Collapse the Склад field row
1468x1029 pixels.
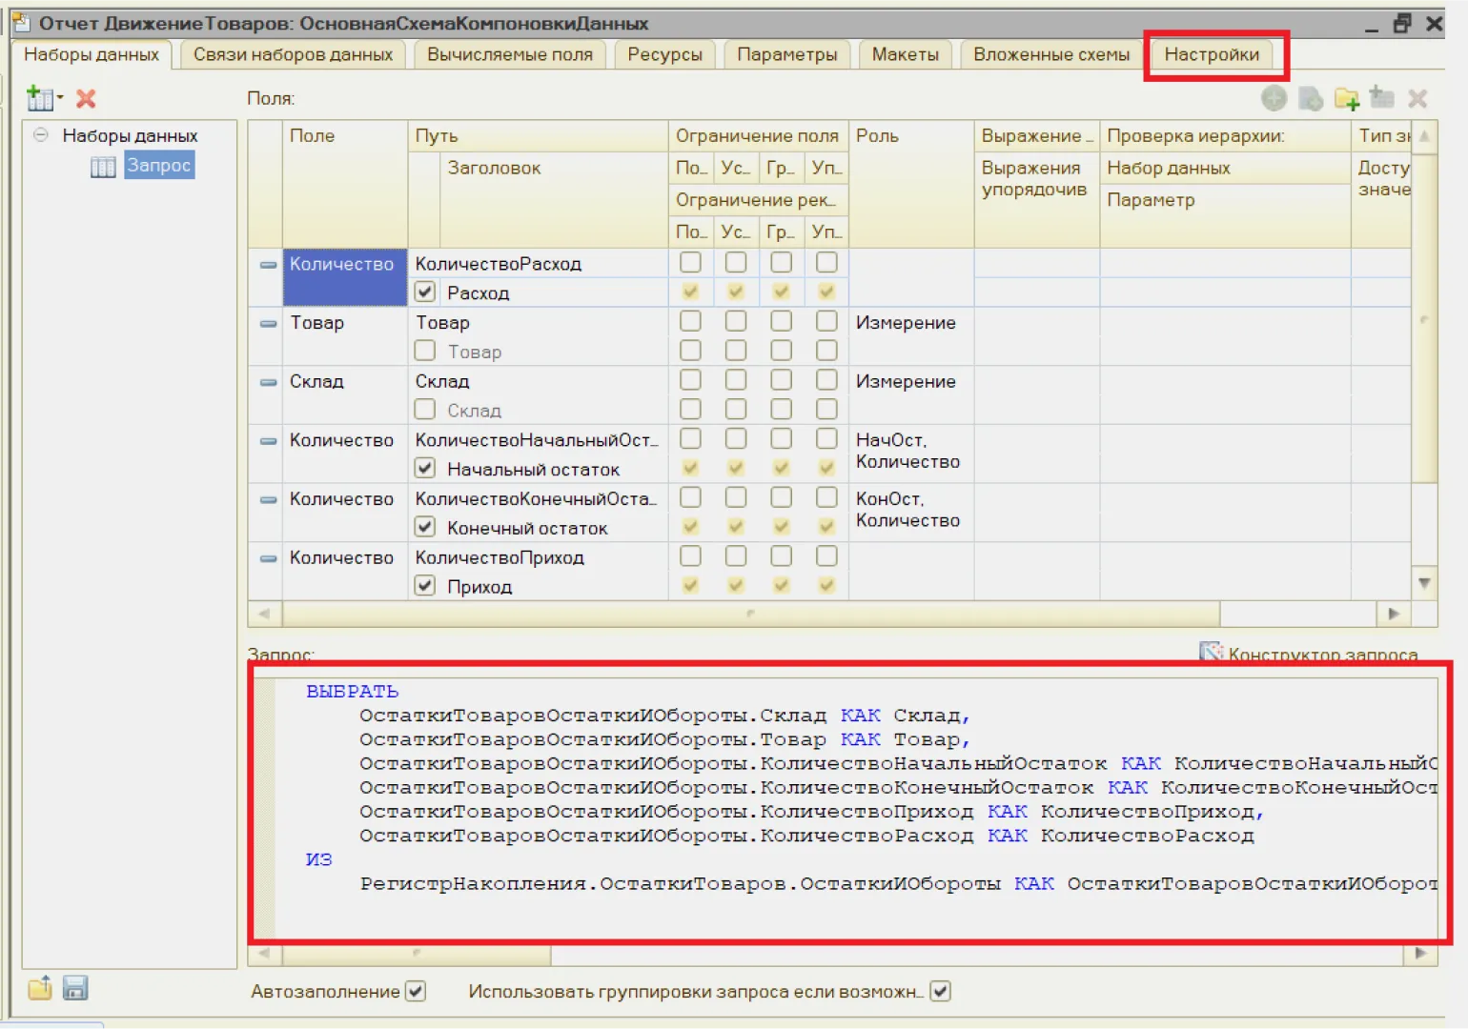pyautogui.click(x=268, y=382)
